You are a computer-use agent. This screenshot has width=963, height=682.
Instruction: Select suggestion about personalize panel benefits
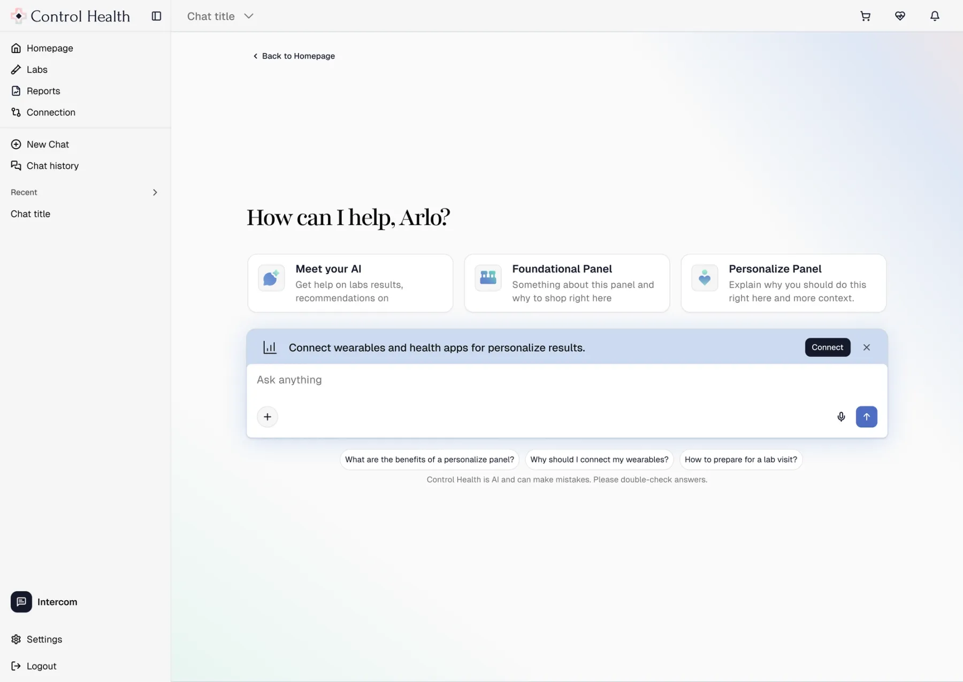tap(430, 460)
